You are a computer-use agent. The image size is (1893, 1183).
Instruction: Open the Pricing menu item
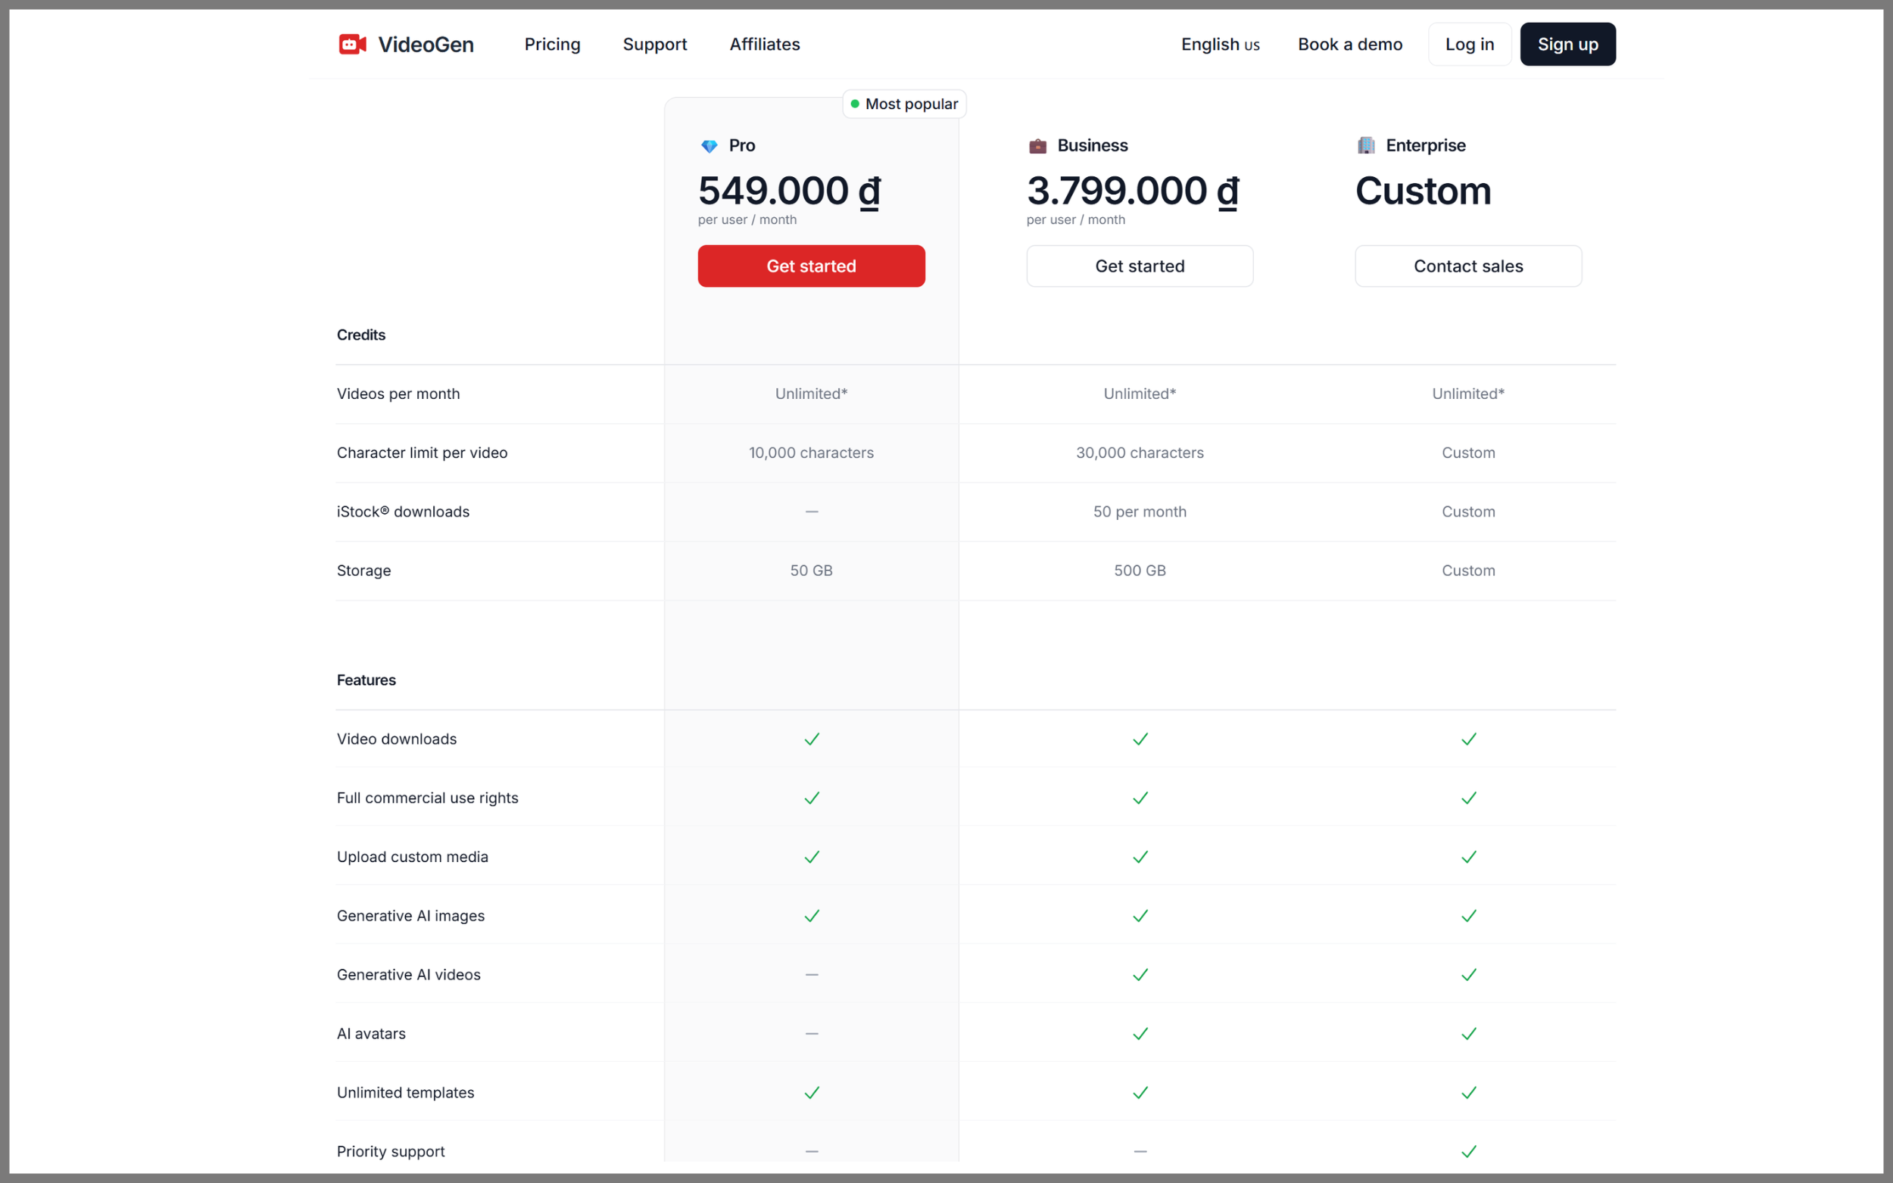(x=553, y=45)
